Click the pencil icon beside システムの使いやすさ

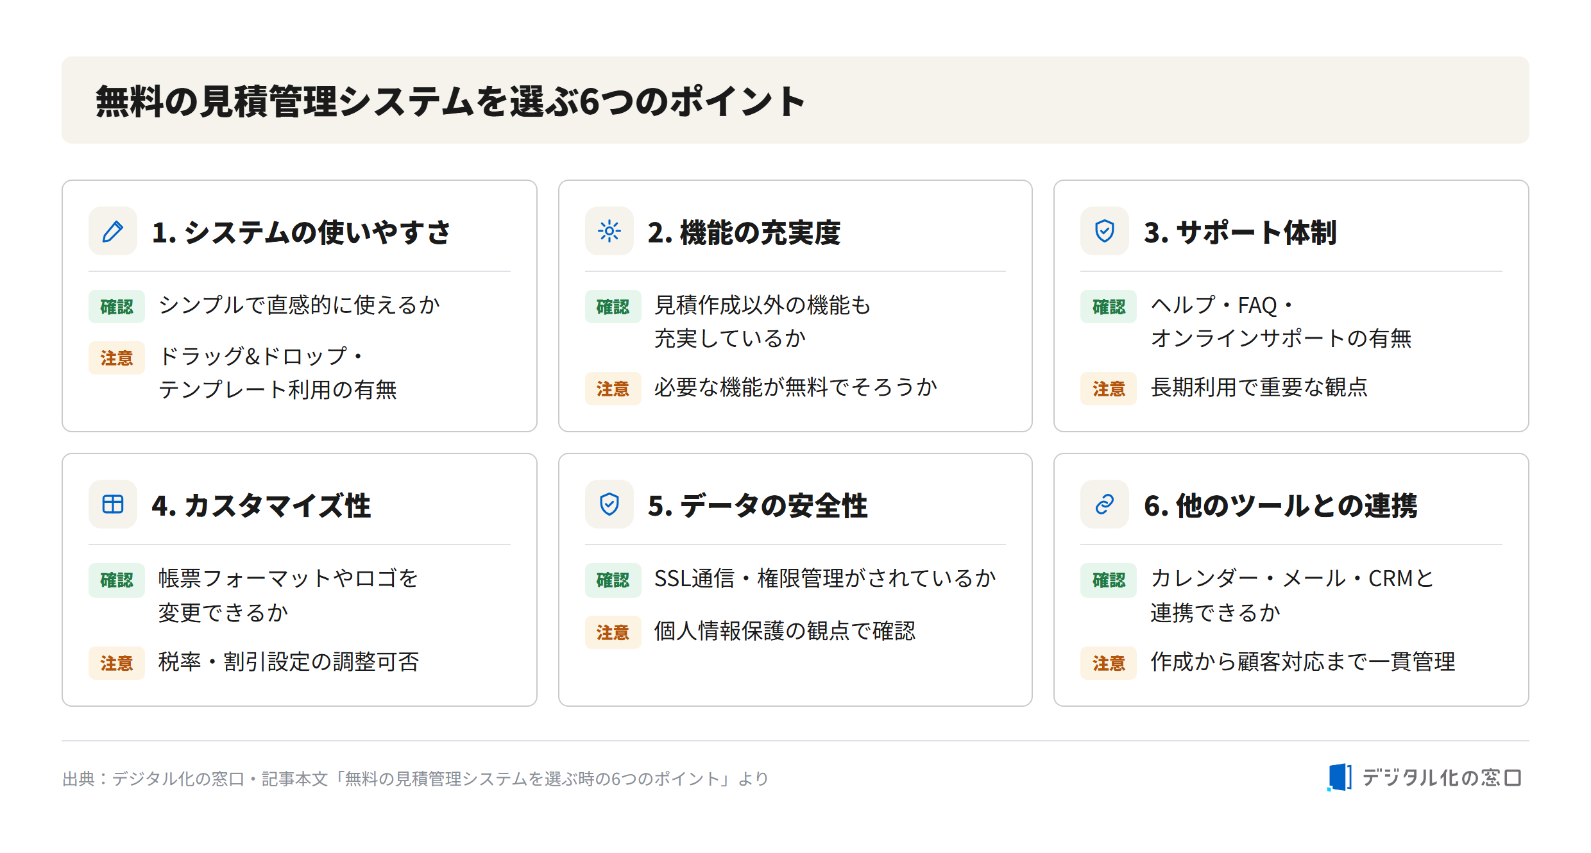[x=113, y=231]
